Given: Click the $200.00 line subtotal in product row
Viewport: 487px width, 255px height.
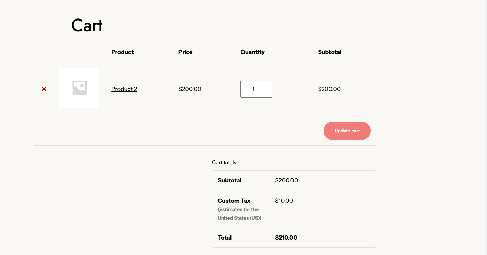Looking at the screenshot, I should click(x=329, y=89).
